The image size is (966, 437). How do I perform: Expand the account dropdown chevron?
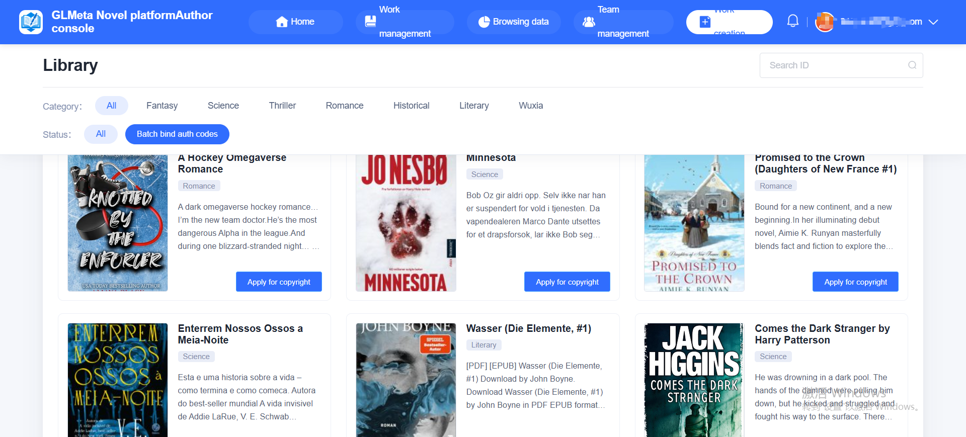pos(933,22)
